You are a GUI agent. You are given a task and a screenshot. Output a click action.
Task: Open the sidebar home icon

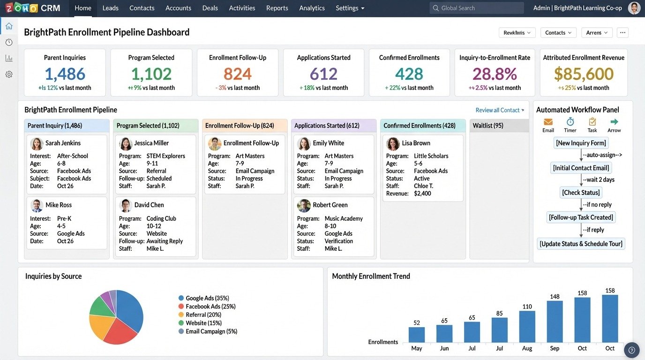9,26
